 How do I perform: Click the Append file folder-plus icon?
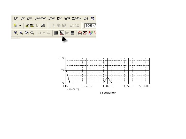(32, 25)
